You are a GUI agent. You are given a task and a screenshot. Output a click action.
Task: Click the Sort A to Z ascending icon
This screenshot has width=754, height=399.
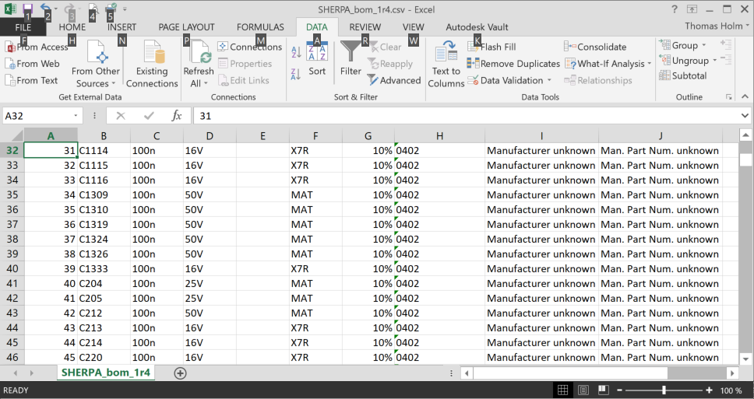[297, 52]
